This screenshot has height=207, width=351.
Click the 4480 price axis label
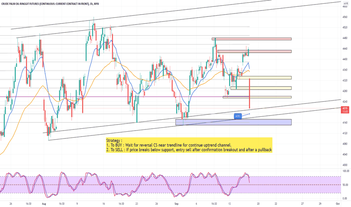[x=345, y=38]
